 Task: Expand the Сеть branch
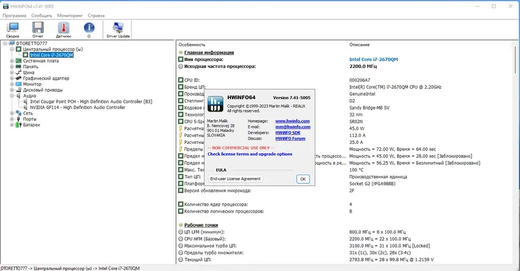point(12,113)
